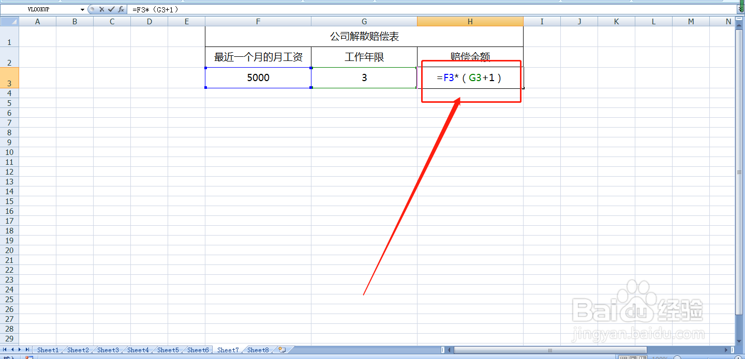The image size is (745, 359).
Task: Go to next sheet with tab navigation arrow
Action: tap(20, 350)
